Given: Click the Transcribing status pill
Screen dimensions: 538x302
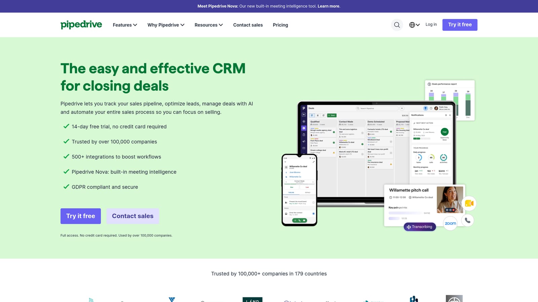Looking at the screenshot, I should [x=420, y=227].
